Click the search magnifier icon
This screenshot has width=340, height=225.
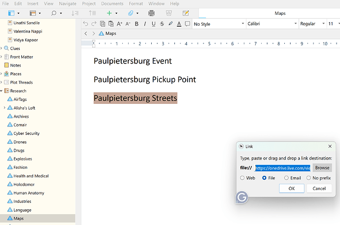coord(54,13)
